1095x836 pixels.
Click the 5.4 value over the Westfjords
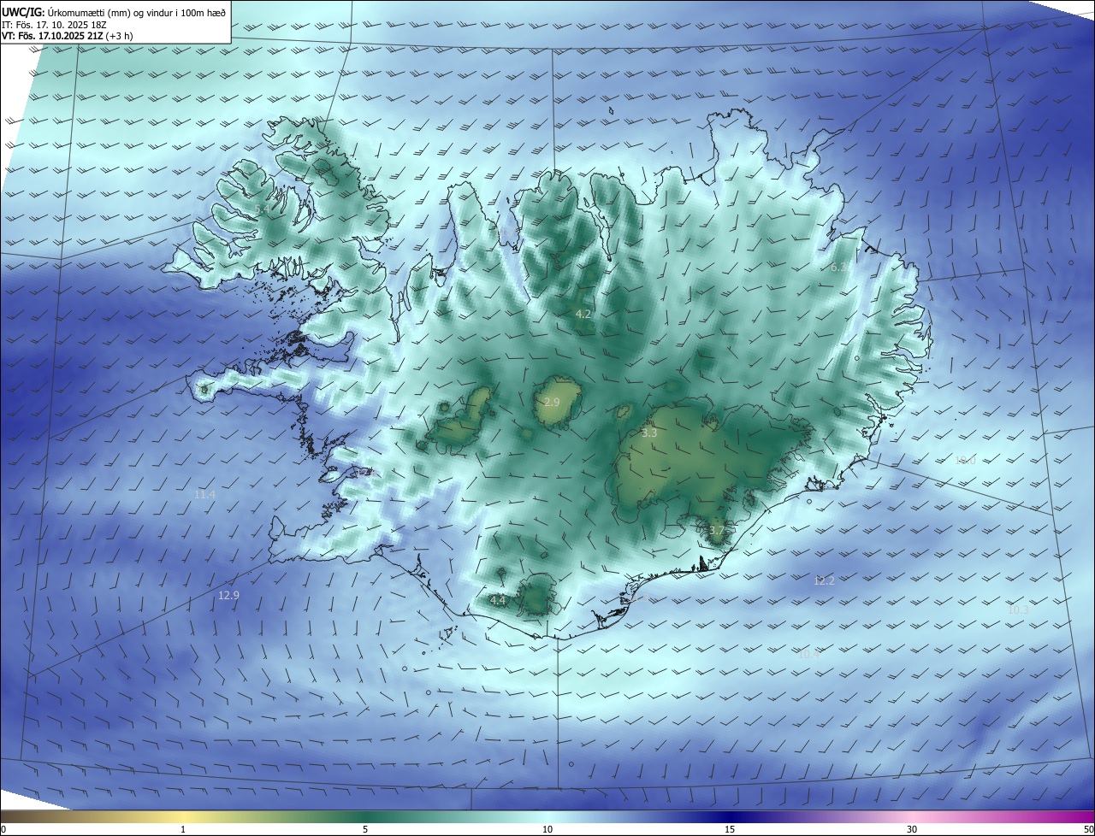(x=262, y=209)
